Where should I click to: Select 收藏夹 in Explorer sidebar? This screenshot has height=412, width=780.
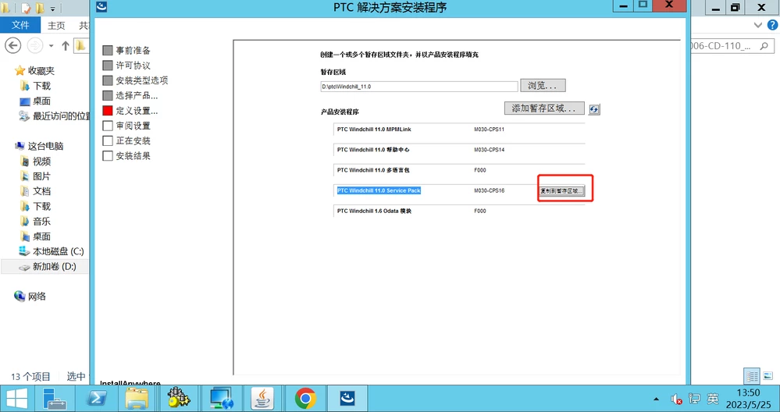tap(35, 70)
